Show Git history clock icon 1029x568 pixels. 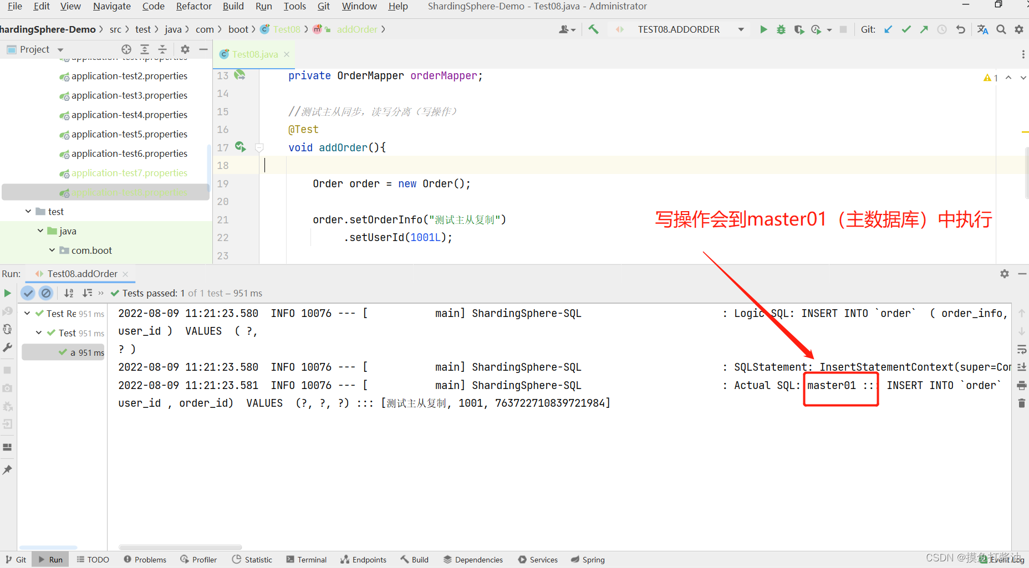coord(942,29)
